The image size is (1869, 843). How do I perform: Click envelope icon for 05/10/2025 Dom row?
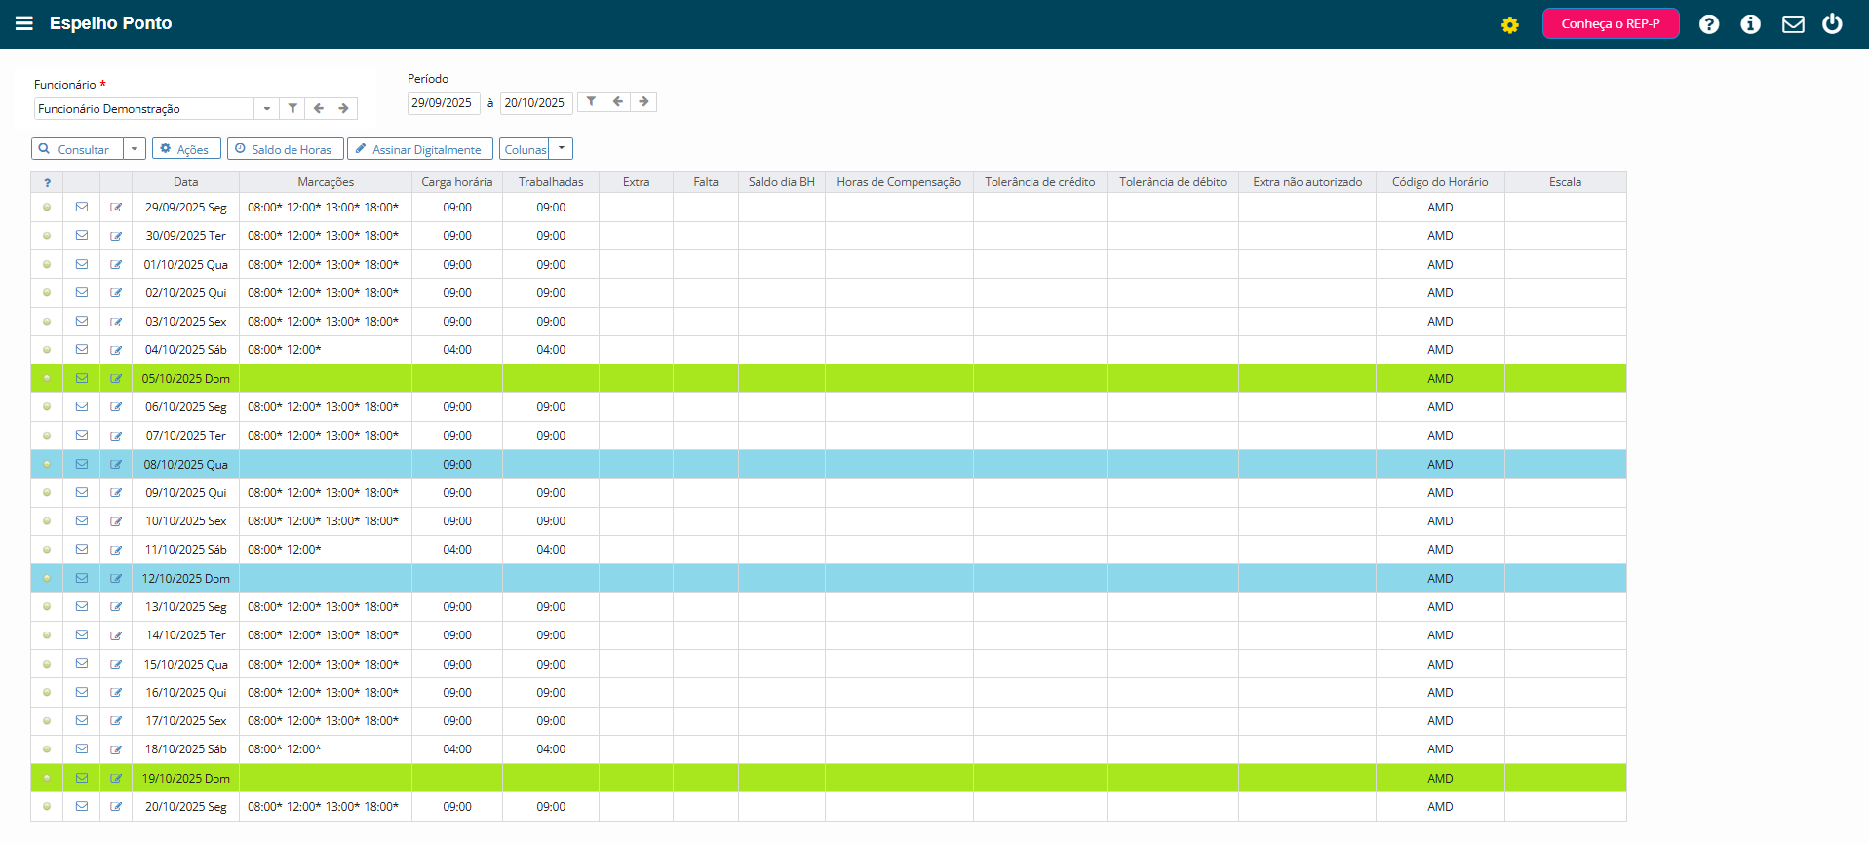point(82,379)
